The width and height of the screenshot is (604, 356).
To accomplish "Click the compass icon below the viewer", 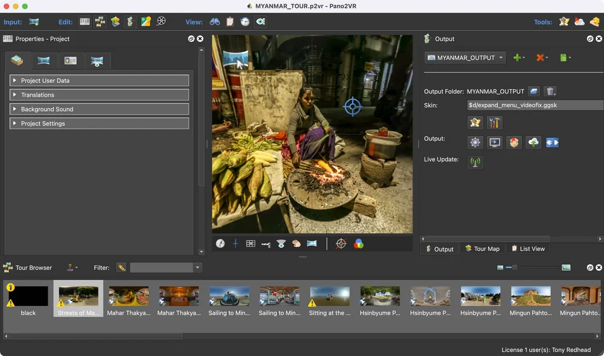I will (220, 244).
